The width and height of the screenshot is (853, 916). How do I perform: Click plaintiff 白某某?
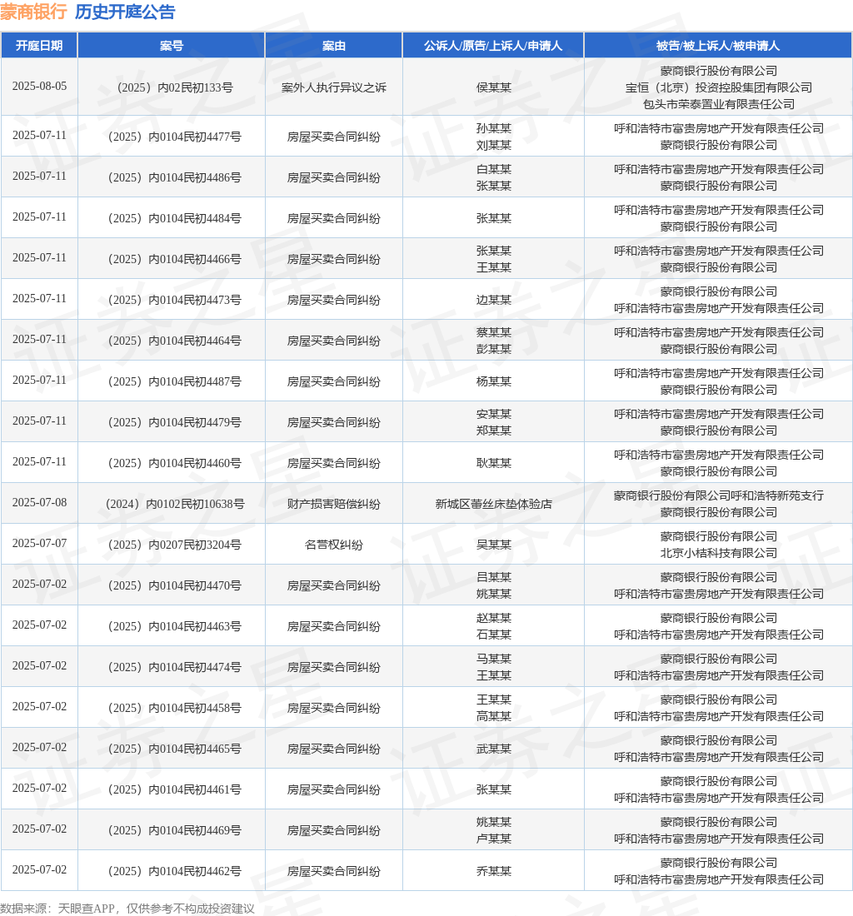[494, 169]
